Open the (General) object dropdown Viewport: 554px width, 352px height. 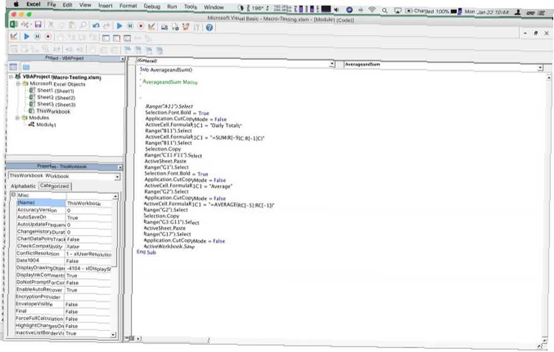332,64
